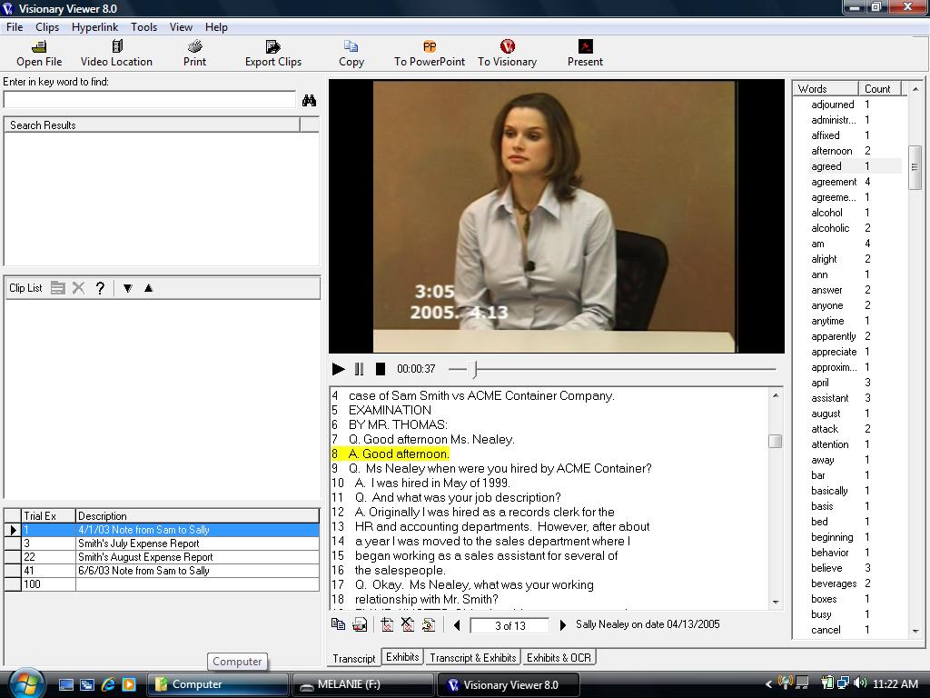
Task: Select Smith's July Expense Report exhibit row
Action: tap(138, 543)
